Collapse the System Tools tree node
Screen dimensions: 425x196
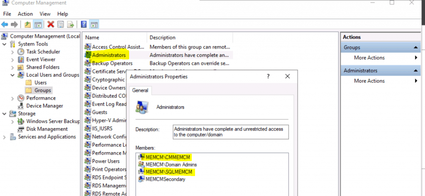coord(4,44)
